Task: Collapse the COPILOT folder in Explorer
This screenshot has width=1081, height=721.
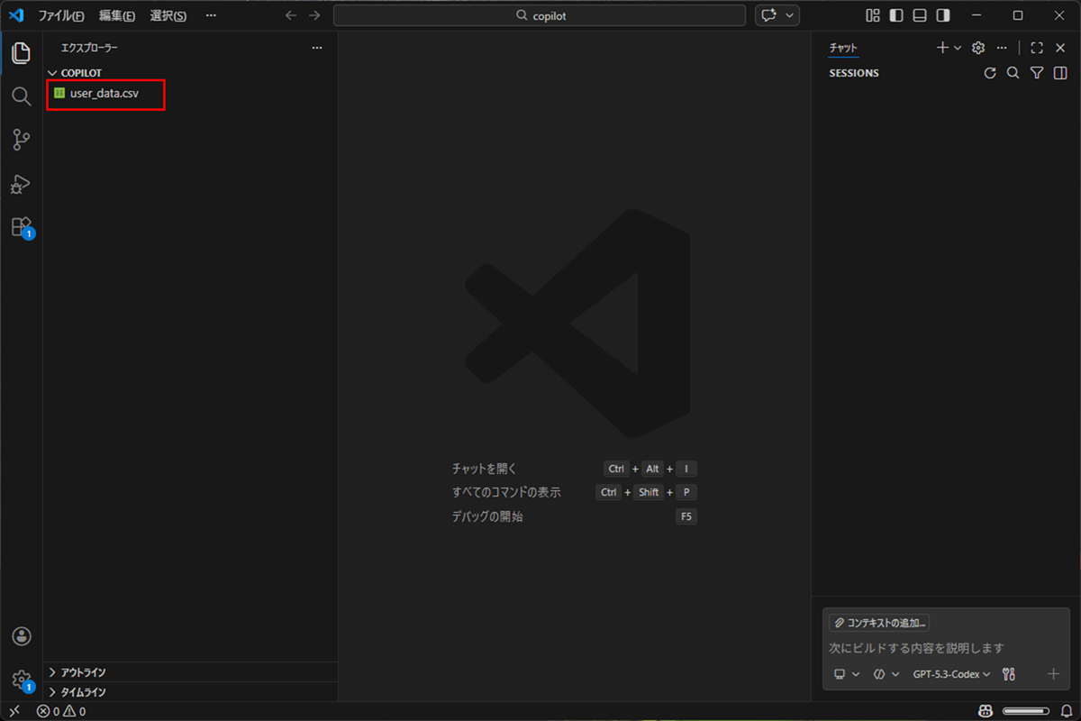Action: tap(51, 72)
